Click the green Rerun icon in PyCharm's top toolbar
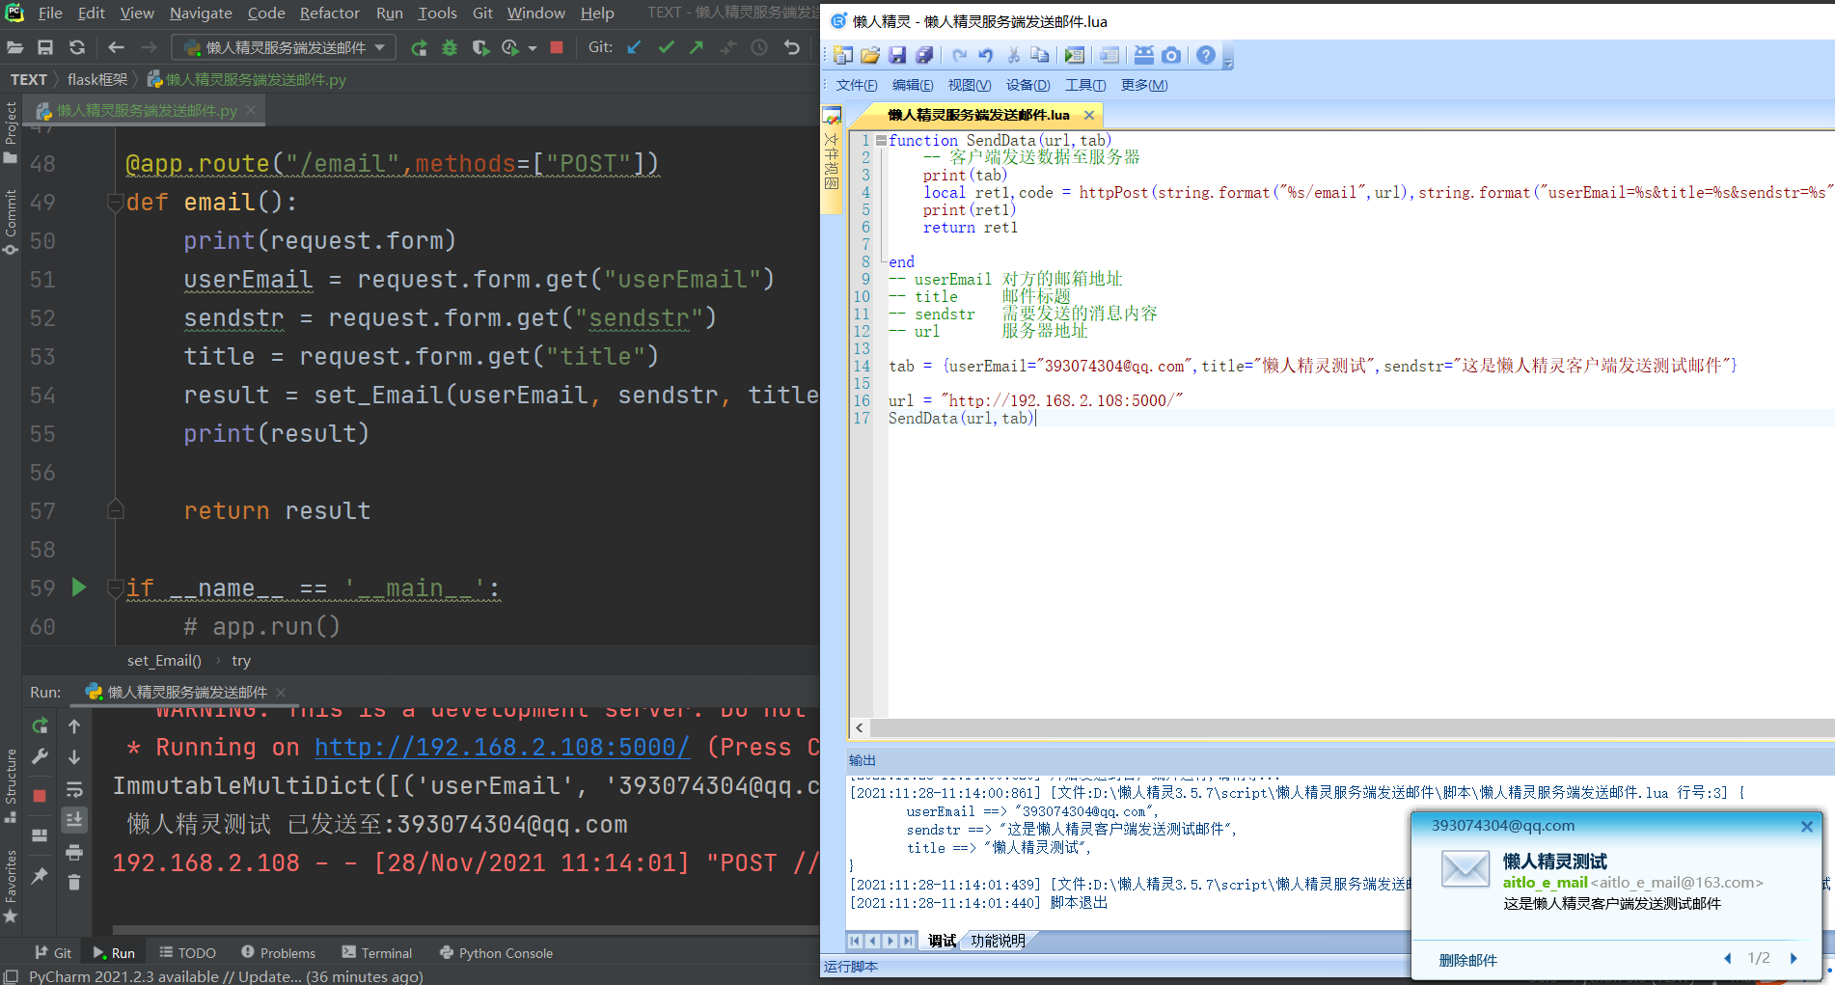This screenshot has height=985, width=1835. pyautogui.click(x=419, y=47)
